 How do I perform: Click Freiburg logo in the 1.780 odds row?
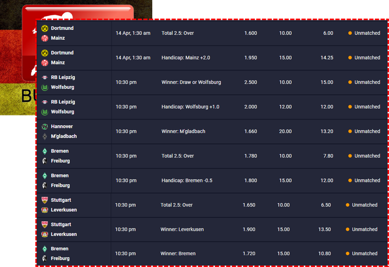(45, 161)
